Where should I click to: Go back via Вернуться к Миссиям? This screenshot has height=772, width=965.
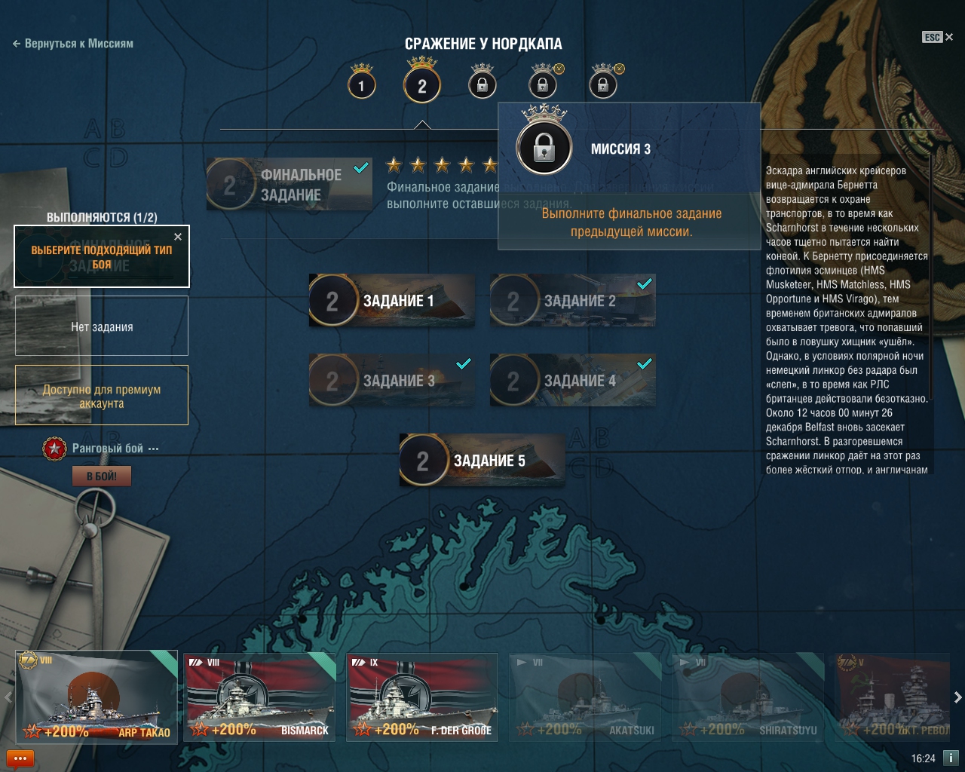[x=73, y=44]
